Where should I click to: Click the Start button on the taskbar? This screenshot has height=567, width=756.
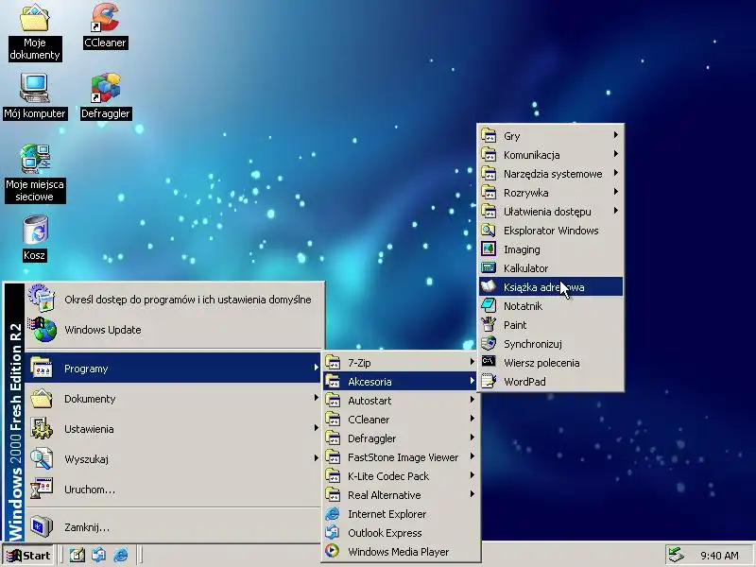pos(28,556)
